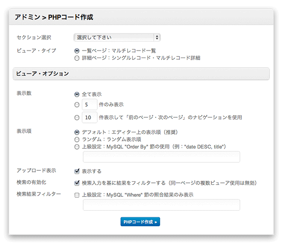283x244 pixels.
Task: Uncheck the アップロード表示 表示する checkbox
Action: (77, 171)
